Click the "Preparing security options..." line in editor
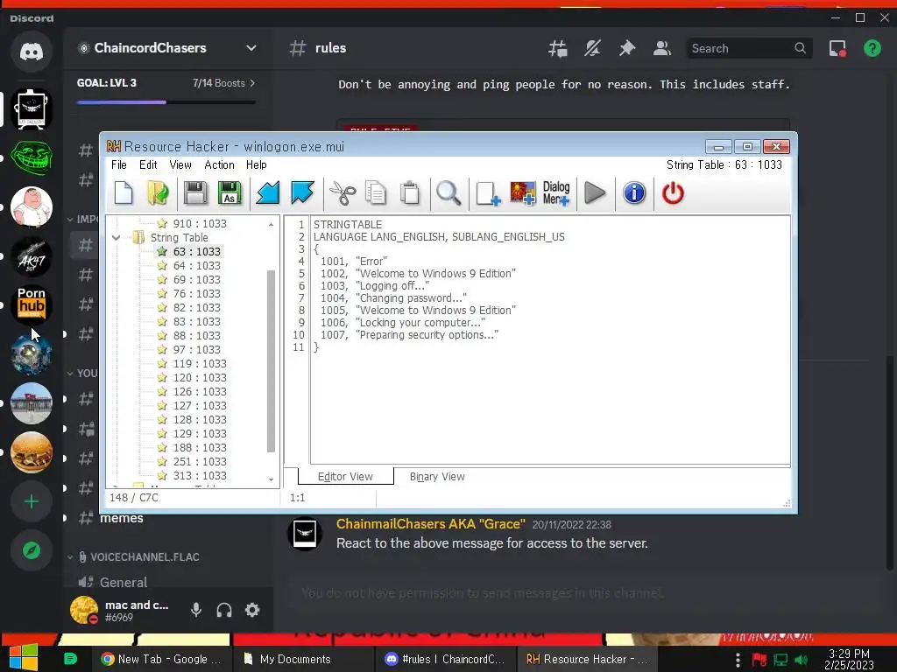Screen dimensions: 897x672 (x=427, y=335)
